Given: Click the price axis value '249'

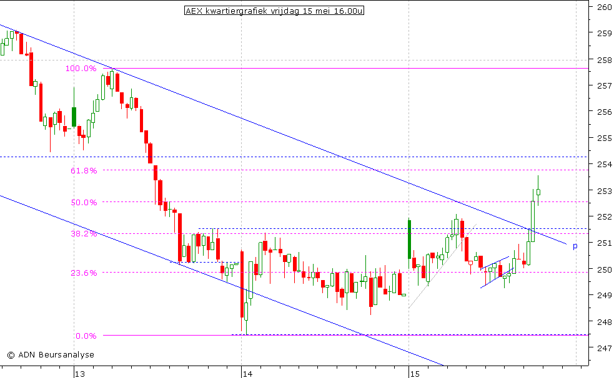Looking at the screenshot, I should 604,295.
